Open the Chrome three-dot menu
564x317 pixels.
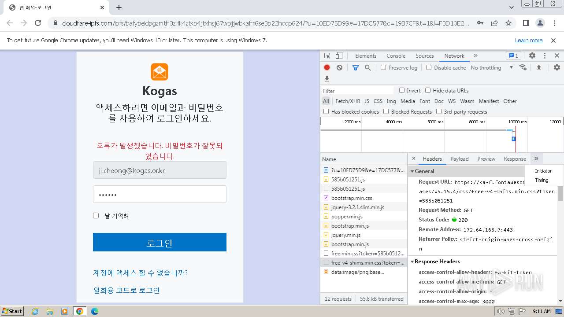tap(554, 23)
